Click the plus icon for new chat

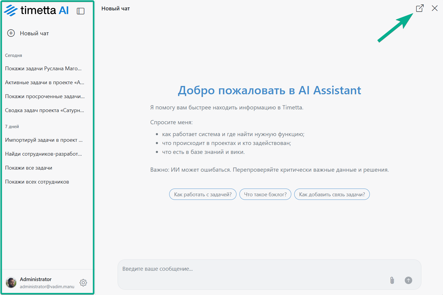click(x=11, y=33)
